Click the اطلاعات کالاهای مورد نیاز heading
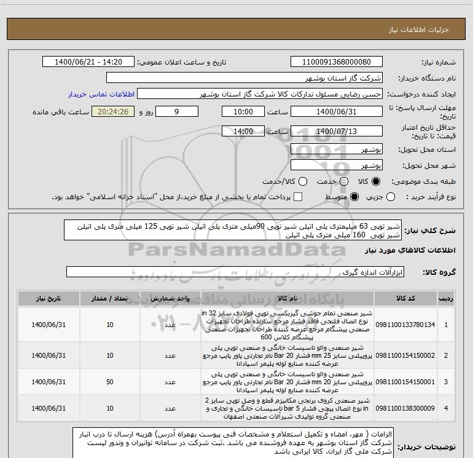Image resolution: width=473 pixels, height=458 pixels. coord(410,250)
